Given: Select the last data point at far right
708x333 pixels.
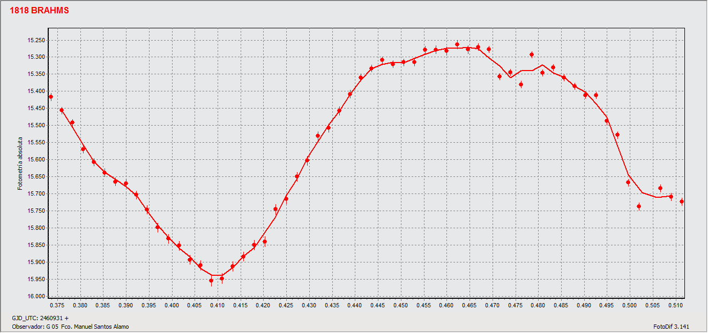Looking at the screenshot, I should click(682, 202).
